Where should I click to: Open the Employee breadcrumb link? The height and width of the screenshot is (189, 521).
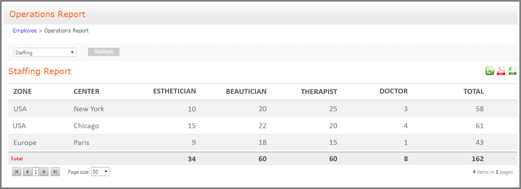coord(25,31)
